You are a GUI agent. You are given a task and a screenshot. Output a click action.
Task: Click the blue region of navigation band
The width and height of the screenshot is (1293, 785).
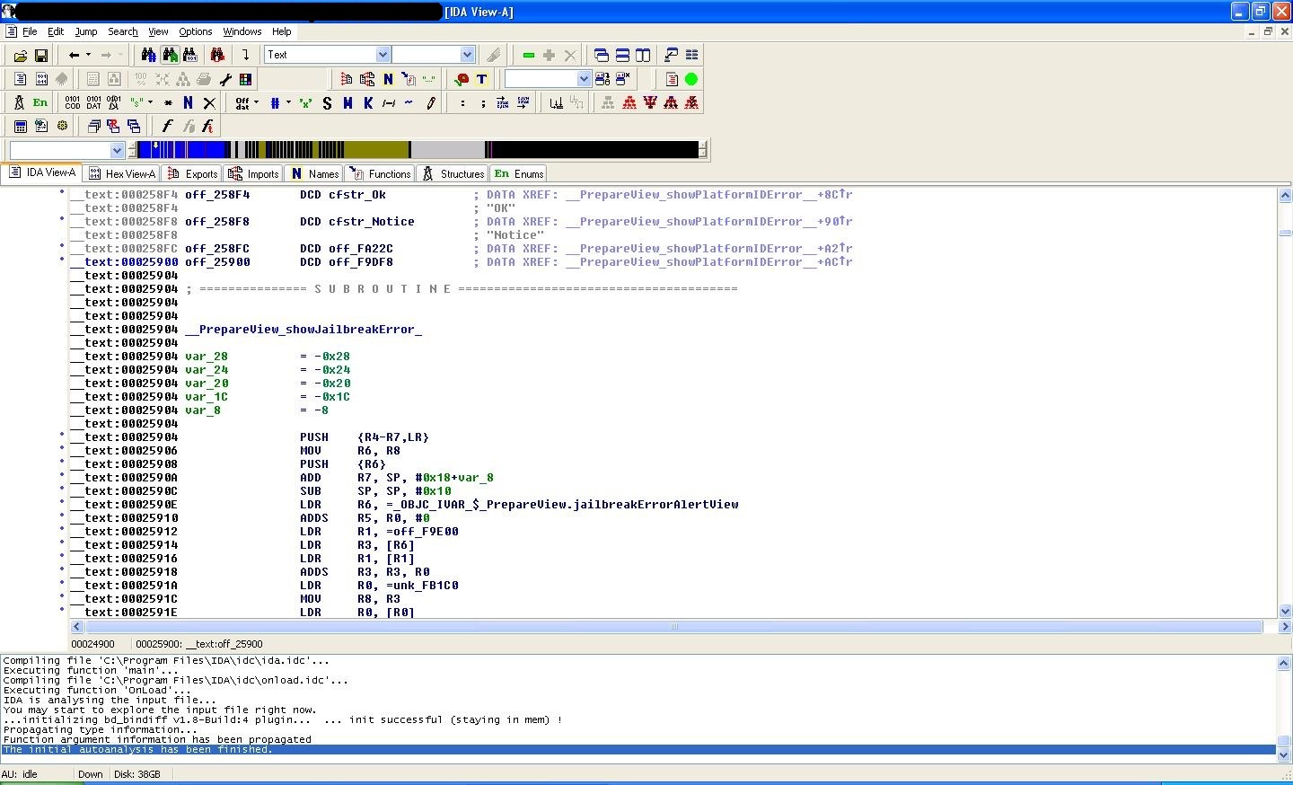(193, 149)
